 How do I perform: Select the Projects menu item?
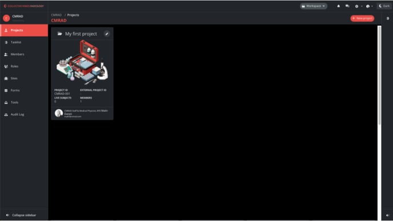(x=24, y=30)
